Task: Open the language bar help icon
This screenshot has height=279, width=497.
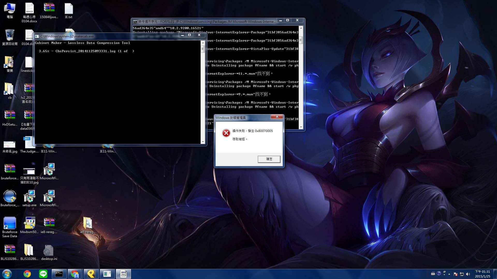Action: (439, 273)
